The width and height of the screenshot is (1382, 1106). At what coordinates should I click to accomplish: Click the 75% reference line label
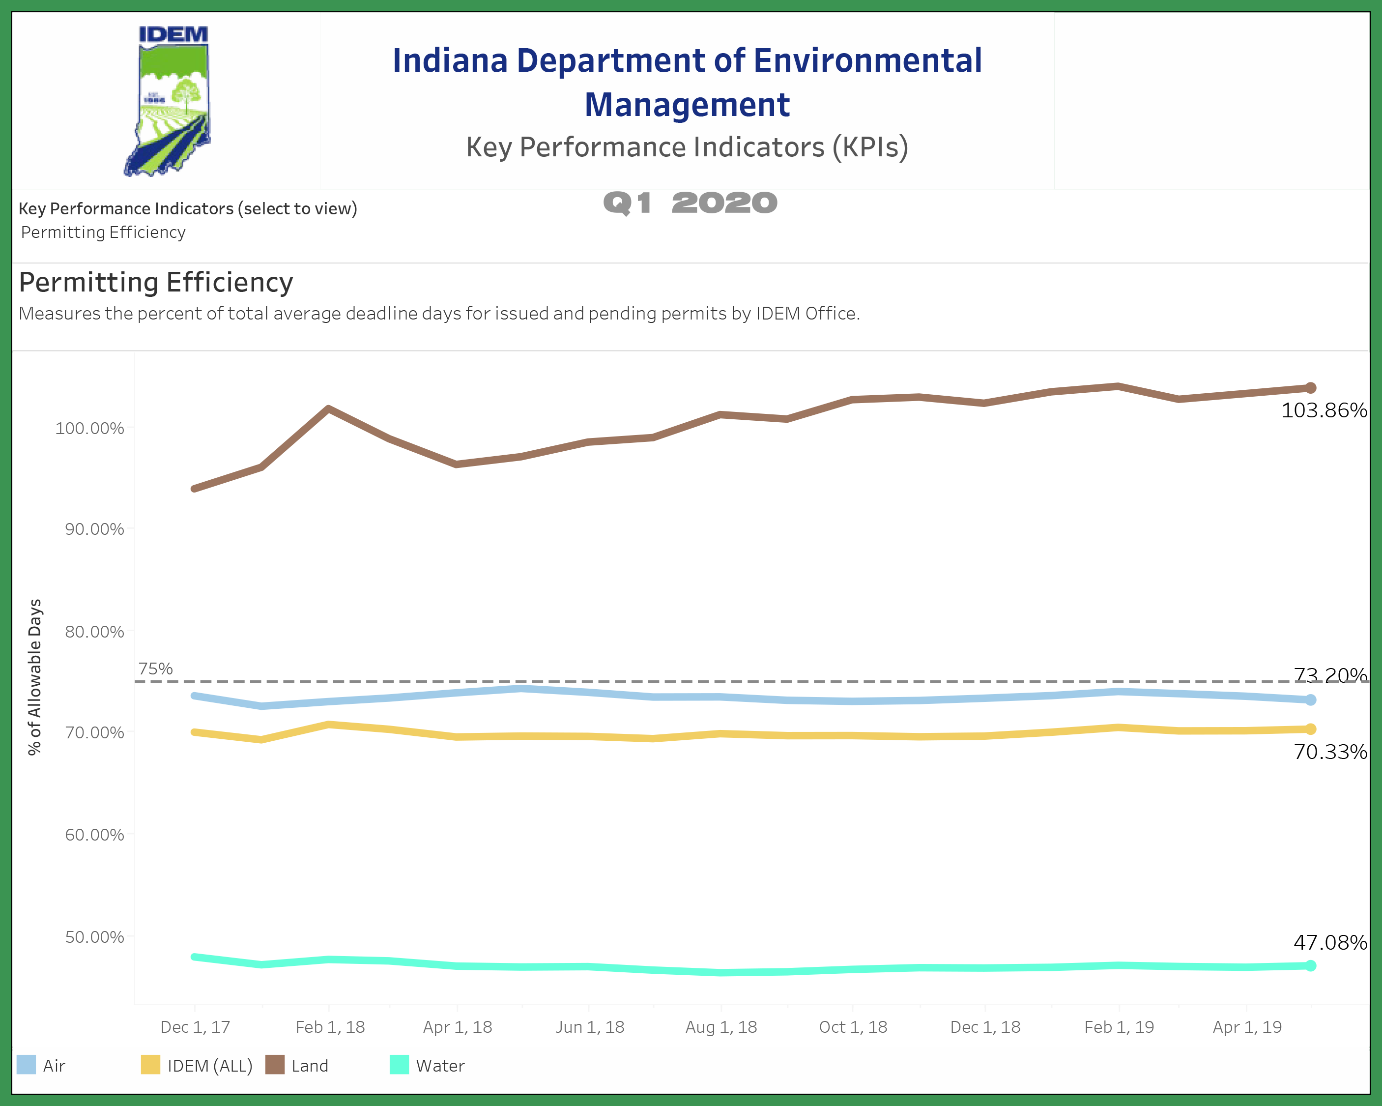pyautogui.click(x=156, y=669)
